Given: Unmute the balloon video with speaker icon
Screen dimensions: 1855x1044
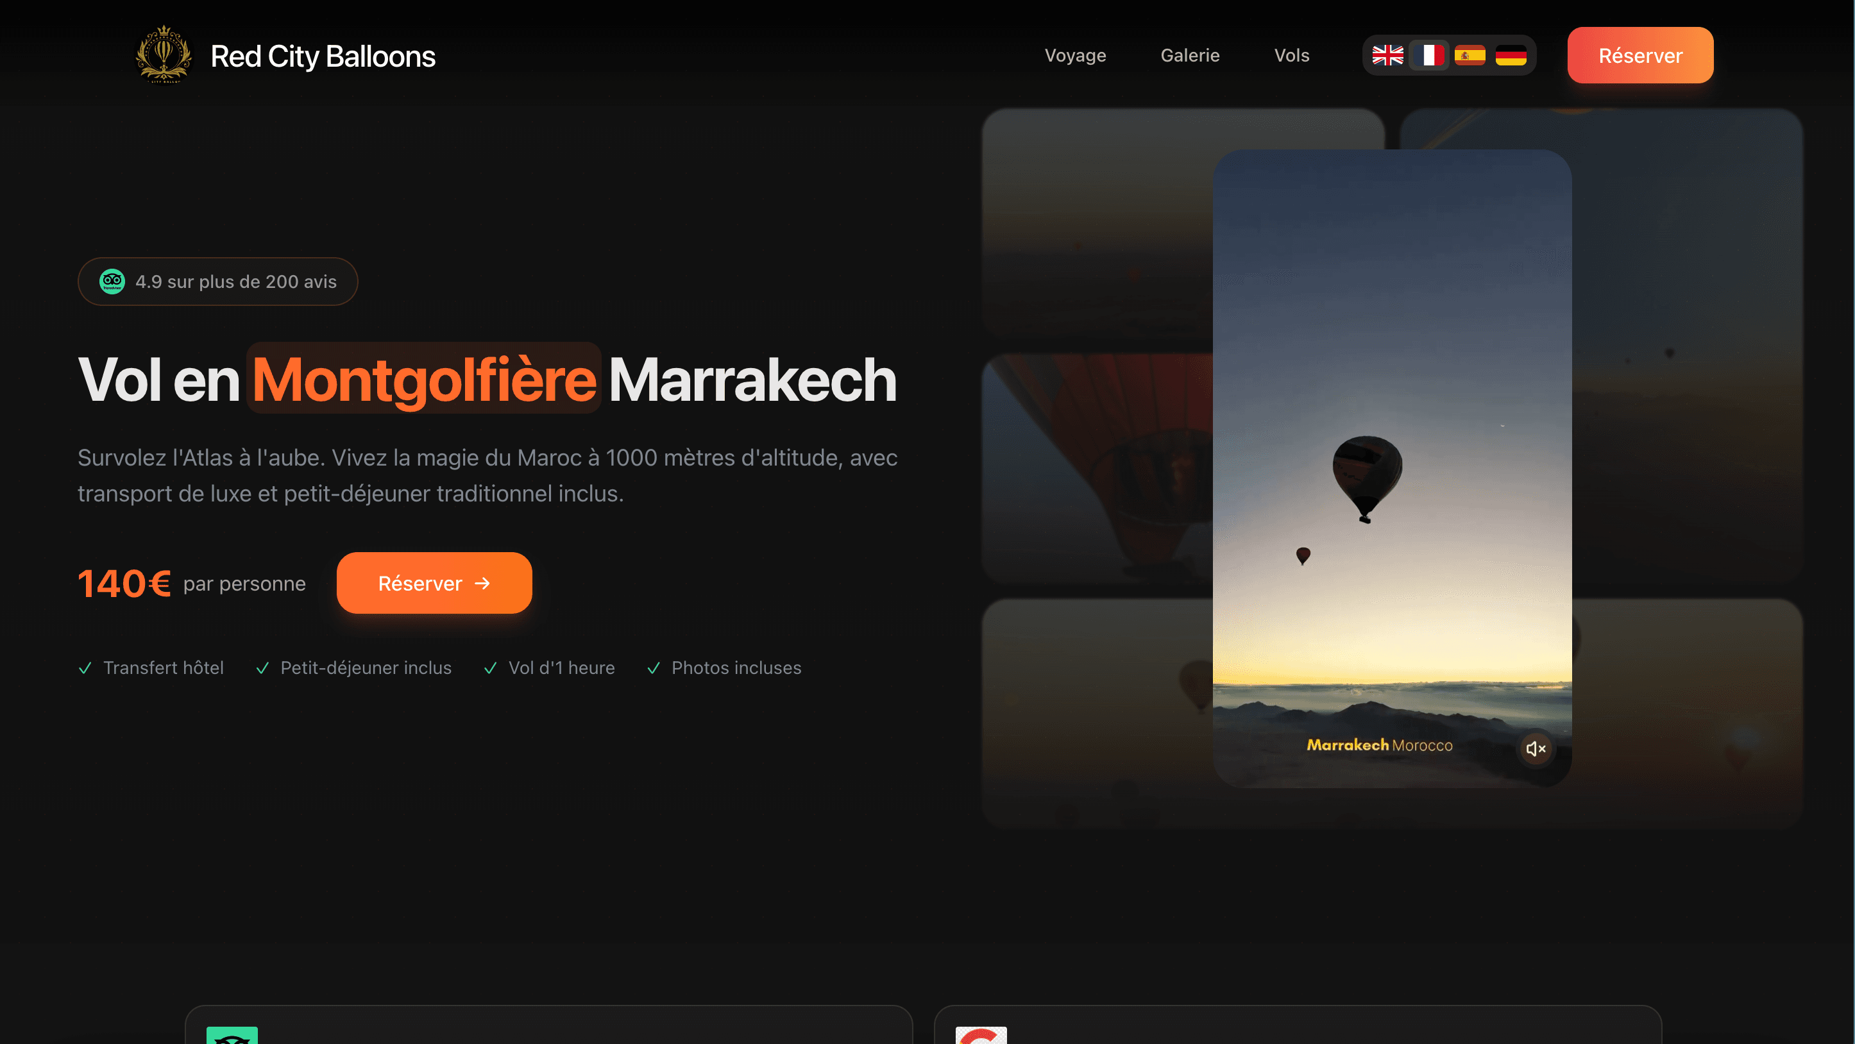Looking at the screenshot, I should pos(1536,749).
